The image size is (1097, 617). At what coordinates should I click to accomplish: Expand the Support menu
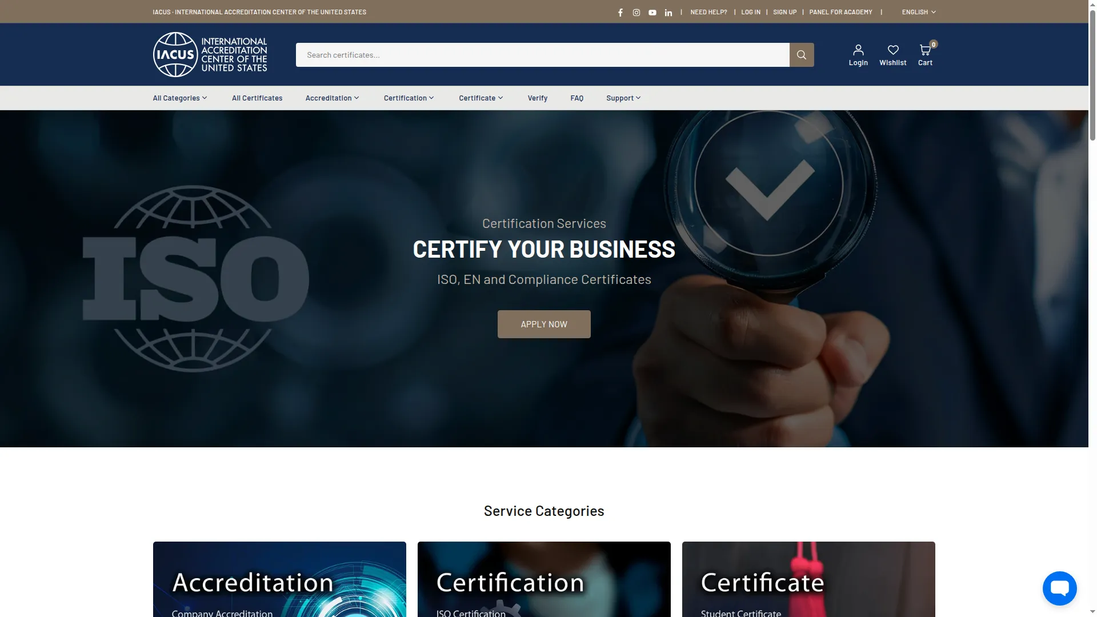pyautogui.click(x=623, y=98)
